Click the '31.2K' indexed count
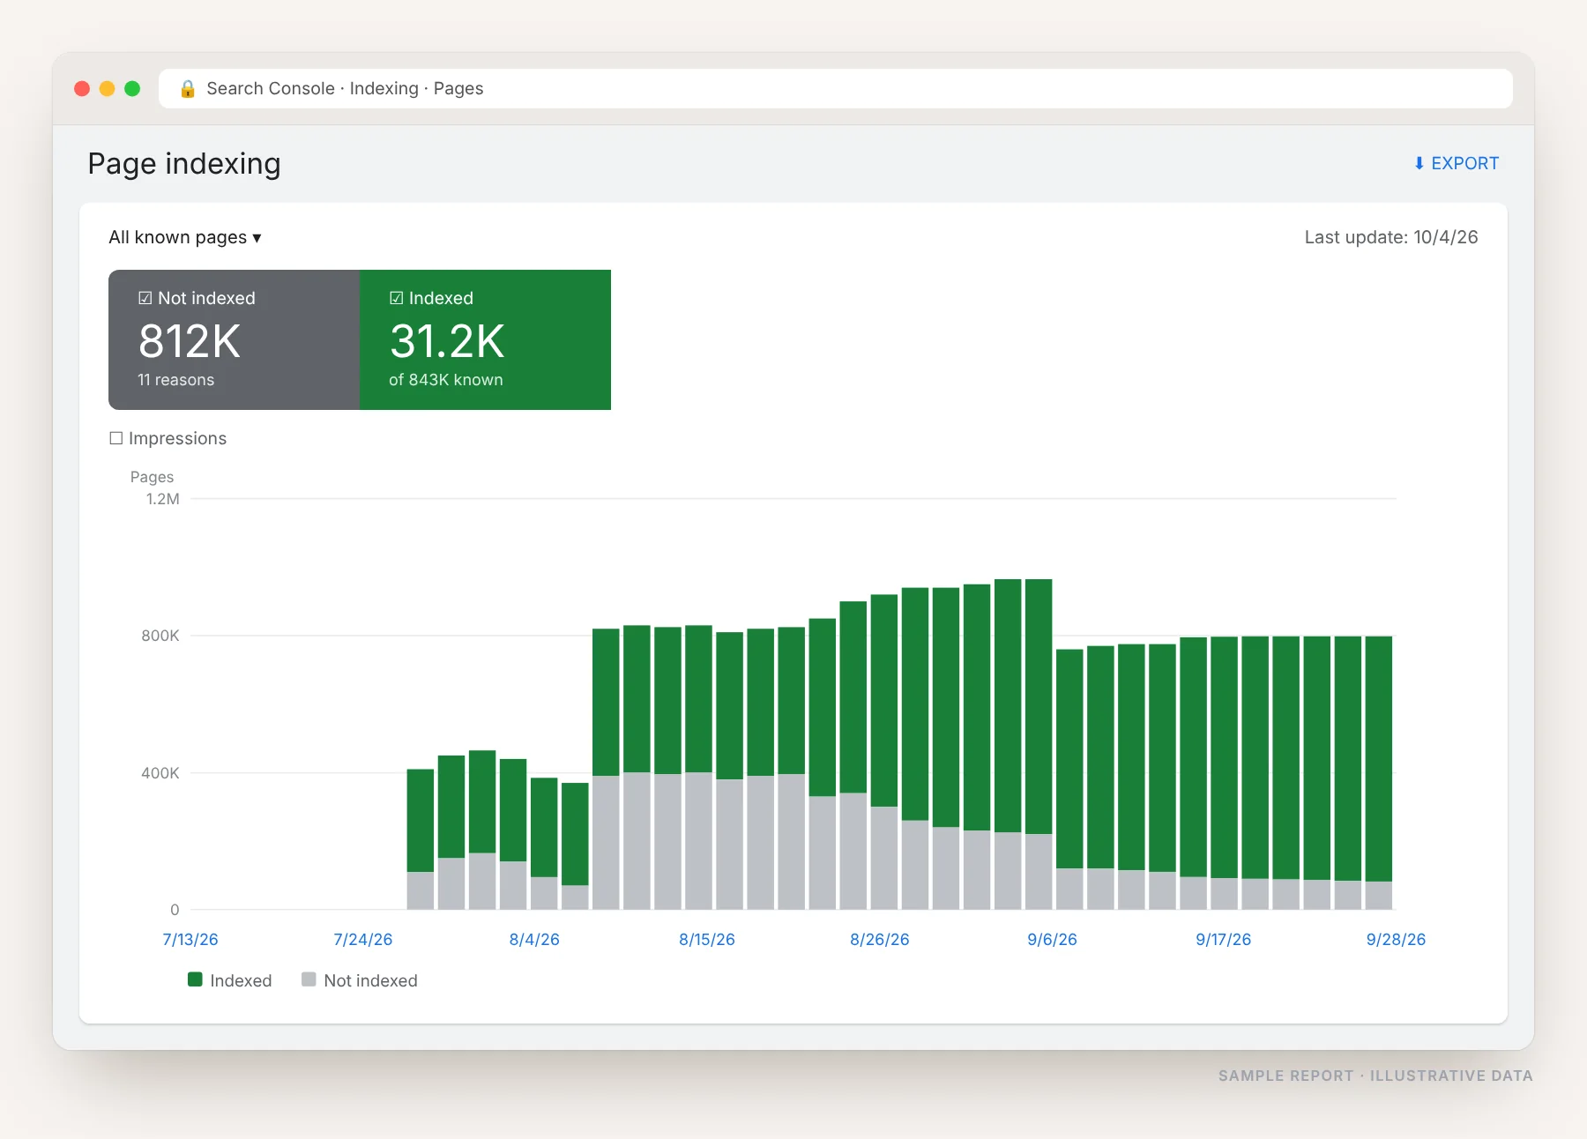The height and width of the screenshot is (1139, 1587). [447, 341]
